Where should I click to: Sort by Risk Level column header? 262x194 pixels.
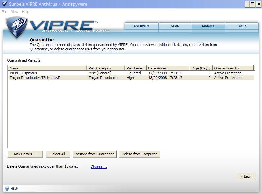point(136,68)
